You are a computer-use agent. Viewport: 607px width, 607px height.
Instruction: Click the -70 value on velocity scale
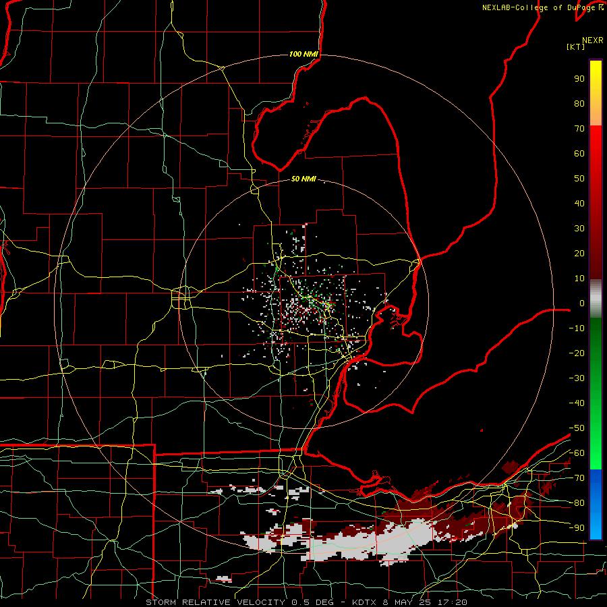click(x=577, y=478)
